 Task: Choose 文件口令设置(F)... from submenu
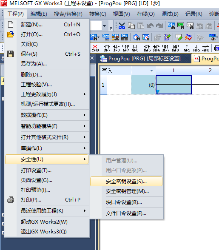point(126,213)
